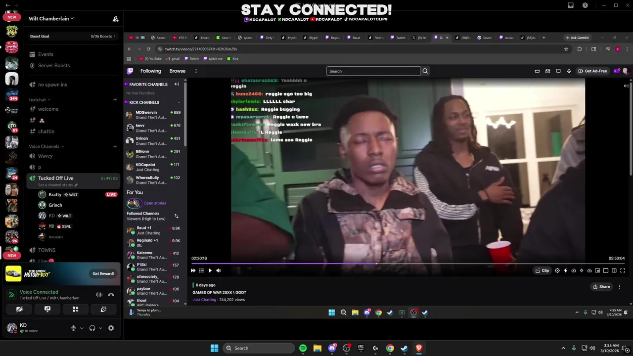This screenshot has width=633, height=356.
Task: Add a channel to Voice Channels category
Action: point(115,146)
